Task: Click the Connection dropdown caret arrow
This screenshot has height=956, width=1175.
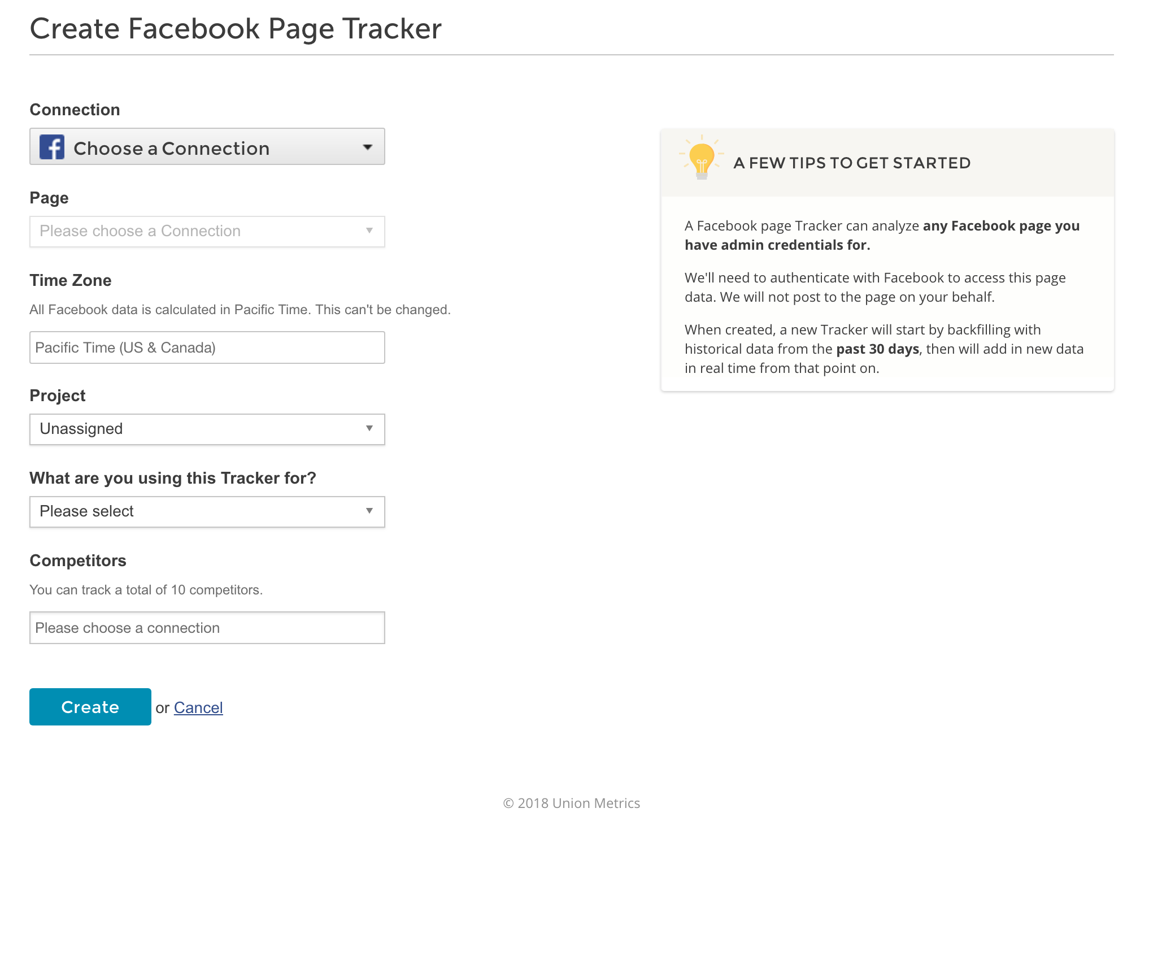Action: 368,147
